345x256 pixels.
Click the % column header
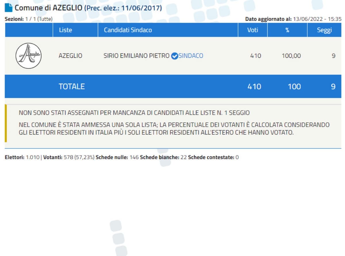287,30
